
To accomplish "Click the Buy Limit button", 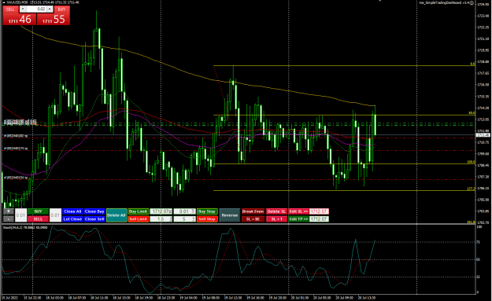I will point(138,211).
